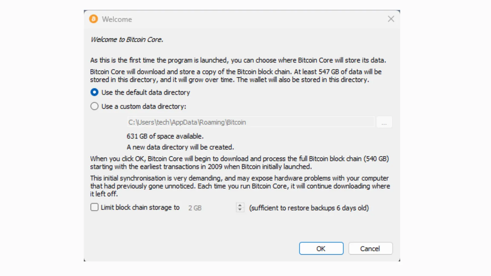Viewport: 491px width, 276px height.
Task: Choose the custom data directory radio button
Action: [95, 106]
